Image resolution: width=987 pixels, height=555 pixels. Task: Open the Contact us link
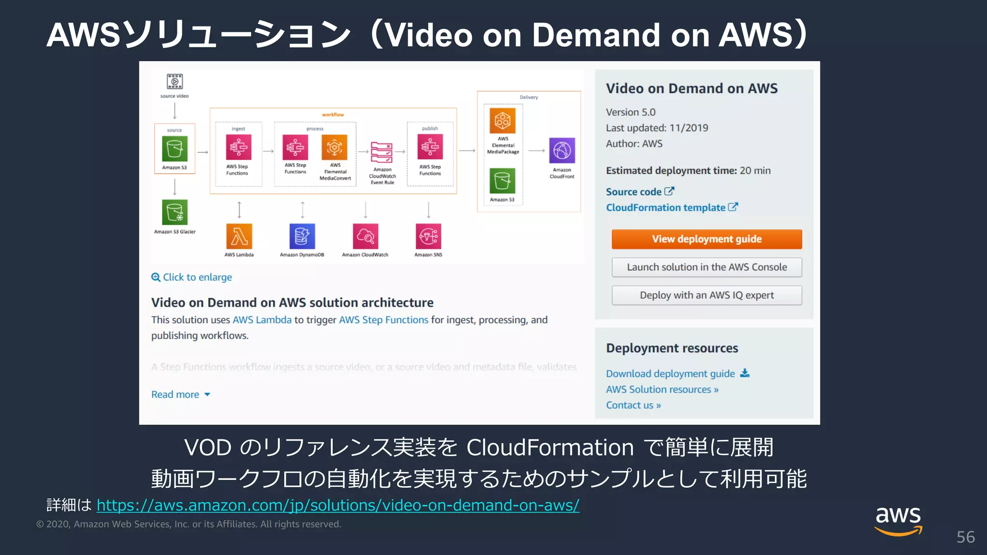point(633,405)
